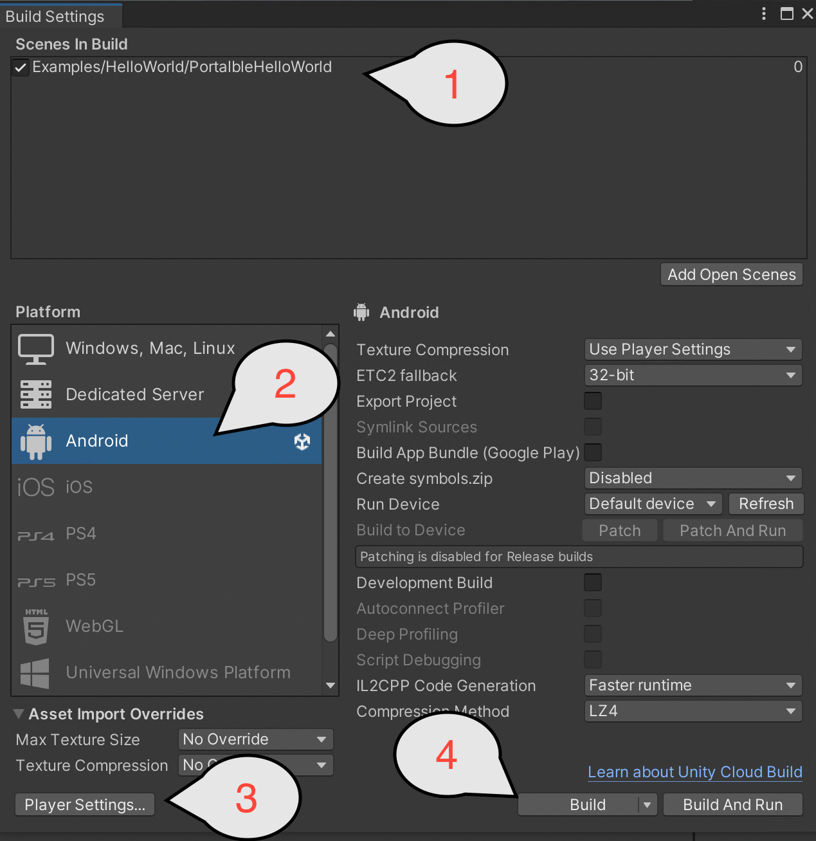Open Player Settings
This screenshot has height=841, width=816.
pyautogui.click(x=85, y=805)
